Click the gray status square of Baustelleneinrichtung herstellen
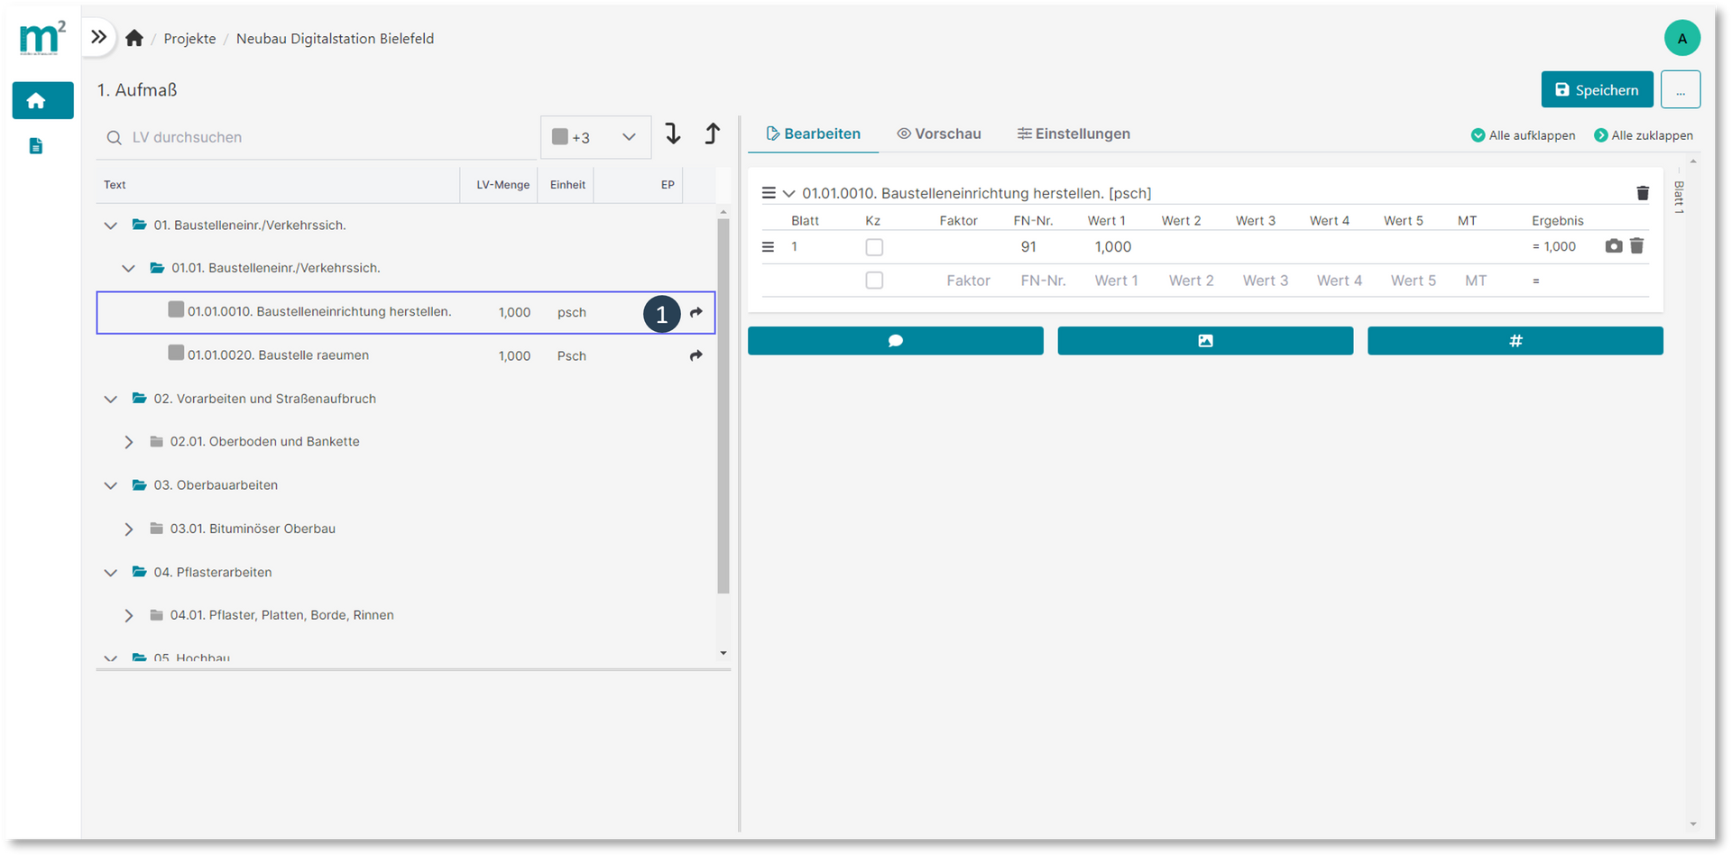This screenshot has width=1732, height=856. tap(176, 309)
